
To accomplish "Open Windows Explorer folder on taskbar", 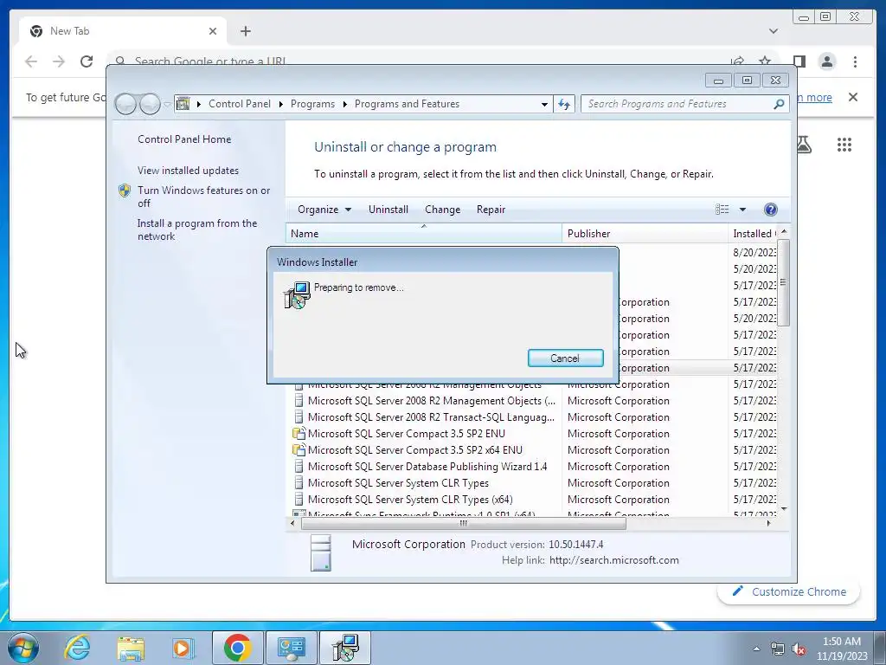I will coord(131,648).
